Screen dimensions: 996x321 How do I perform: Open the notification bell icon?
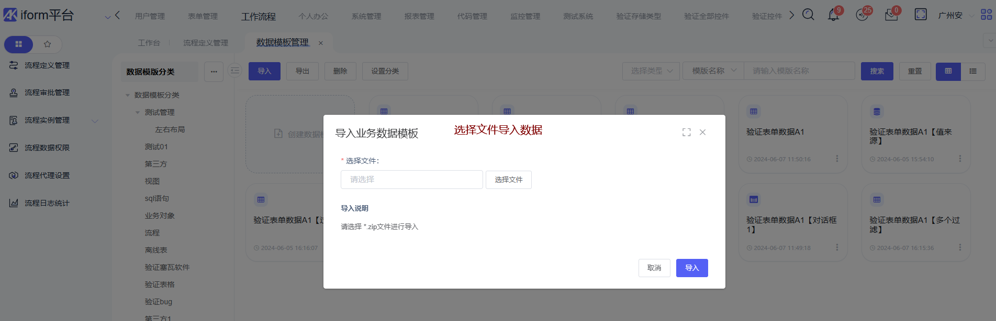coord(833,15)
